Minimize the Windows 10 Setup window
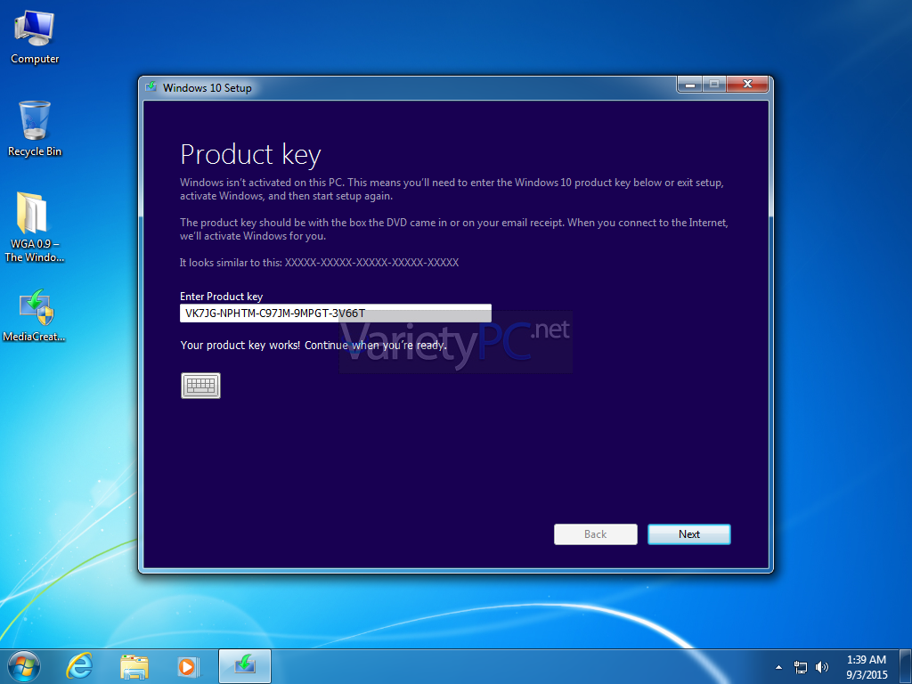Image resolution: width=912 pixels, height=684 pixels. 690,85
